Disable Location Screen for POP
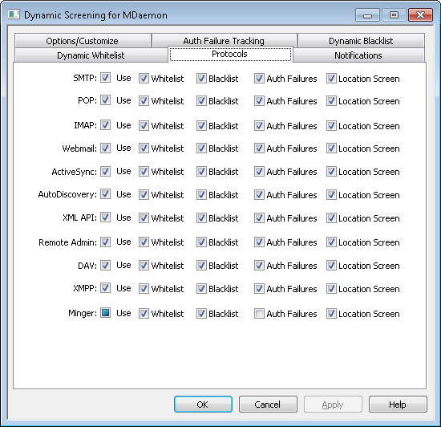Screen dimensions: 441x427 point(331,101)
